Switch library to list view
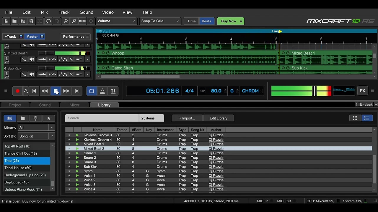Viewport: 378px width, 212px height. coord(367,118)
